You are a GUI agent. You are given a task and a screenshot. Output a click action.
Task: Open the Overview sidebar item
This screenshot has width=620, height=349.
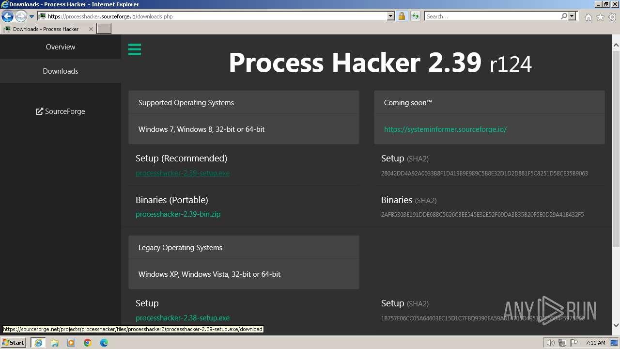[61, 47]
